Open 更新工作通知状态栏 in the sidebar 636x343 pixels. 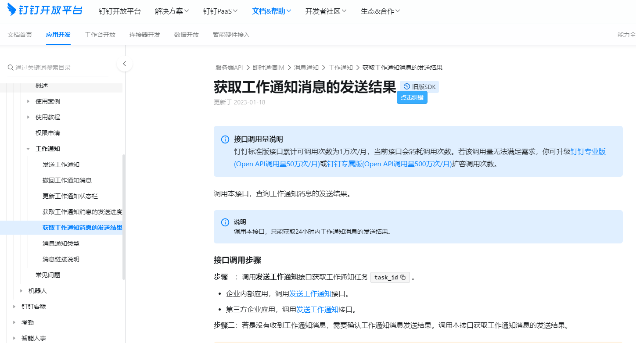(x=70, y=196)
